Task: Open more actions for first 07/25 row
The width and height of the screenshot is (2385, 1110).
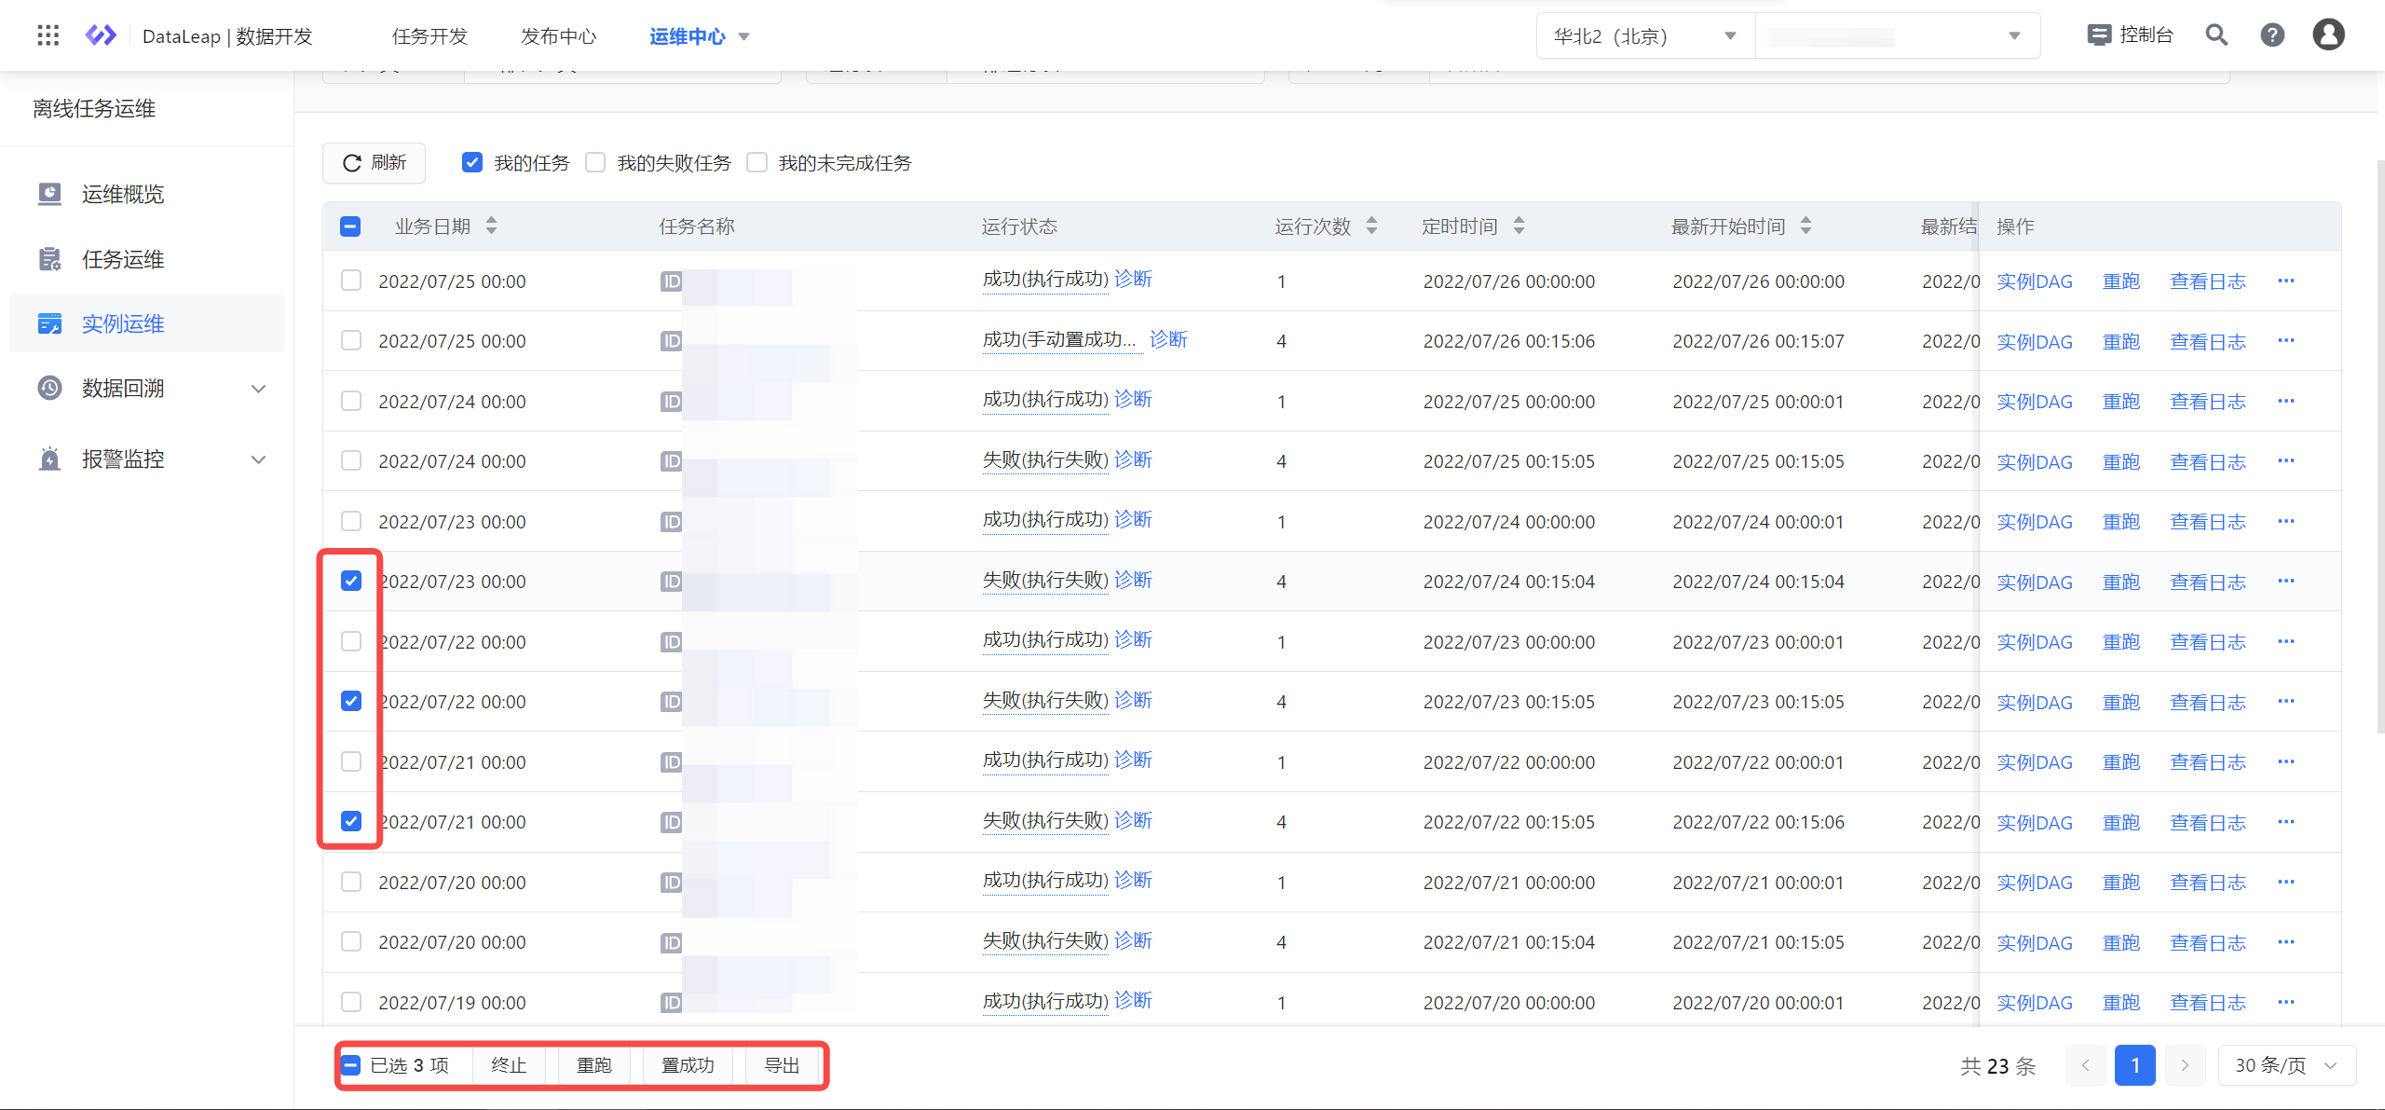Action: [x=2286, y=281]
